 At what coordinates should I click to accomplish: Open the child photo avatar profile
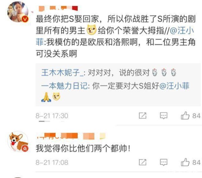(18, 12)
